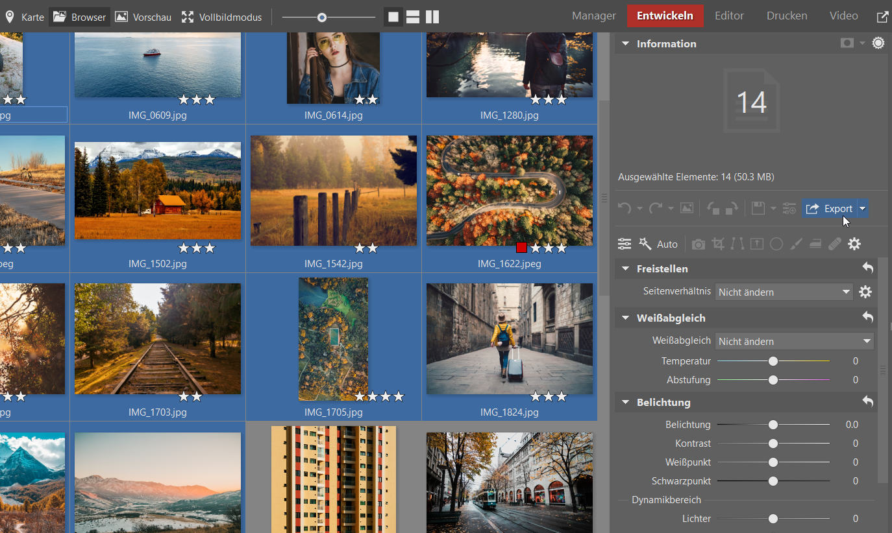
Task: Open the external window icon at top right
Action: point(882,17)
